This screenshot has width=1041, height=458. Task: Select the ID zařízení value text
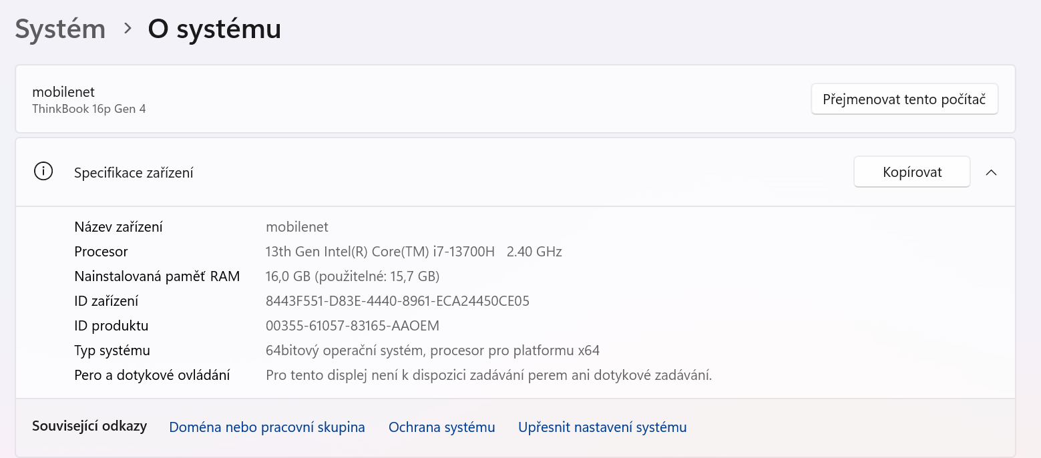click(397, 300)
